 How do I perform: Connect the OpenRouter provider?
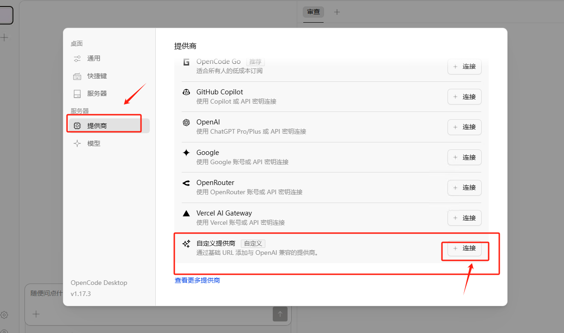pyautogui.click(x=465, y=188)
